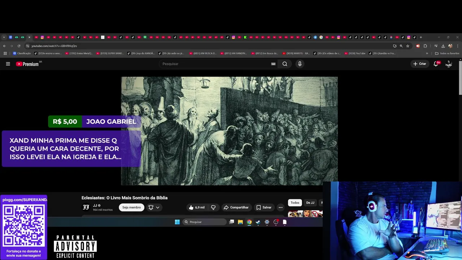The height and width of the screenshot is (260, 462).
Task: Open the Chrome extensions puzzle icon
Action: (x=425, y=46)
